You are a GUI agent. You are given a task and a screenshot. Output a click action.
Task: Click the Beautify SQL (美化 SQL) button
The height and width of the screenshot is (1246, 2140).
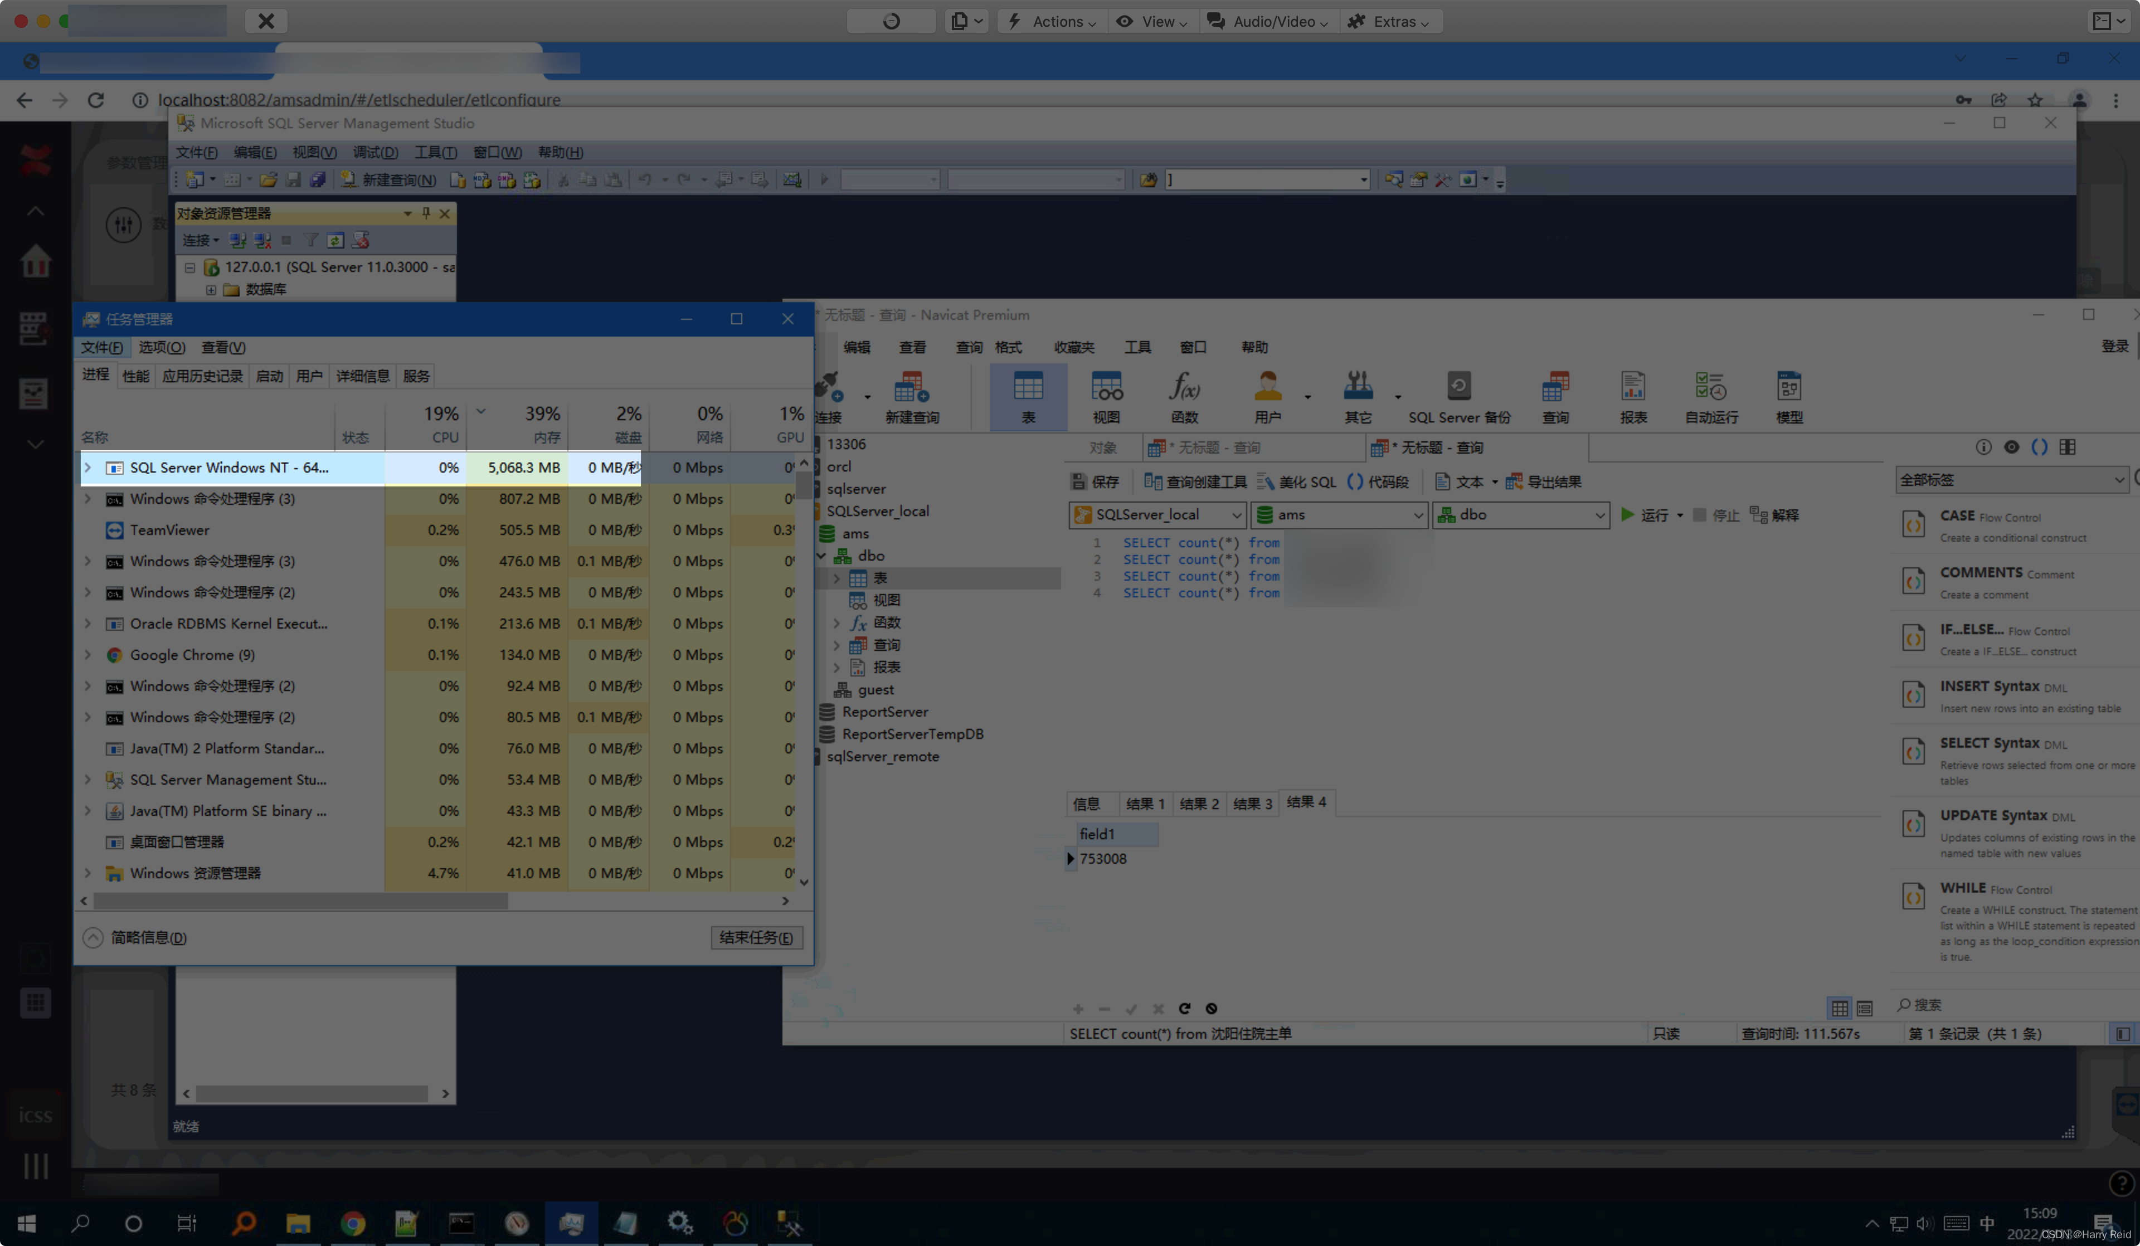(x=1297, y=481)
